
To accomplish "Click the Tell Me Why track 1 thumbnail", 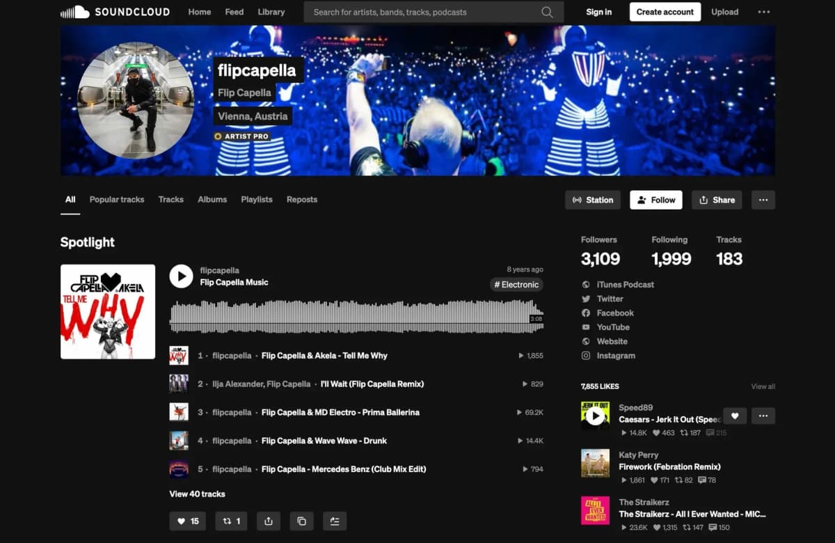I will [179, 356].
